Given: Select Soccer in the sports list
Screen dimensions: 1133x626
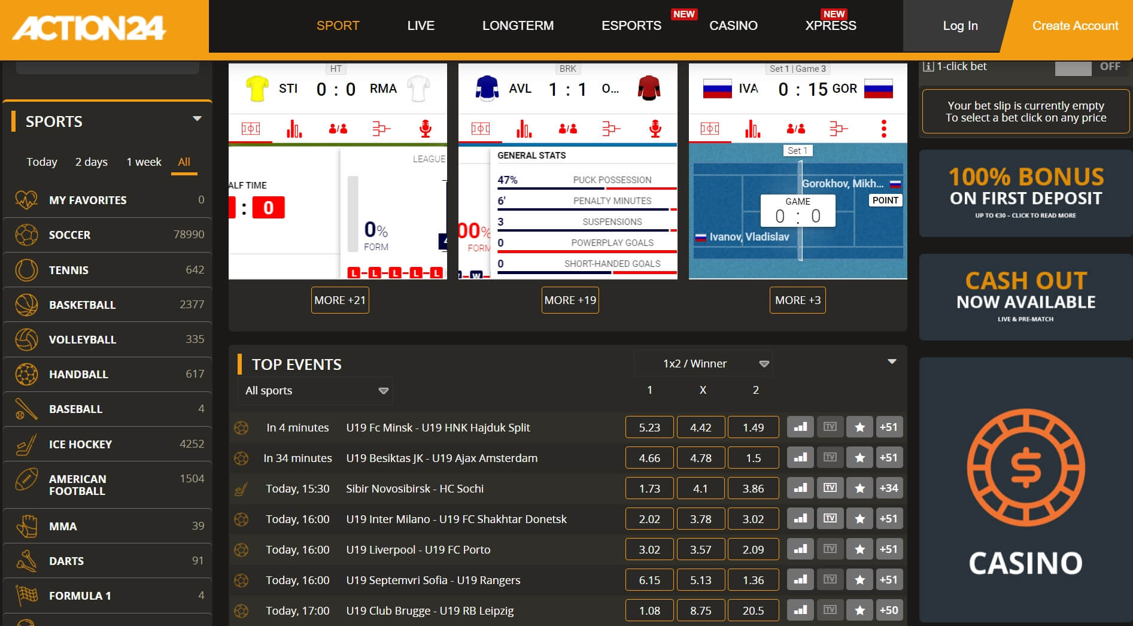Looking at the screenshot, I should [108, 235].
